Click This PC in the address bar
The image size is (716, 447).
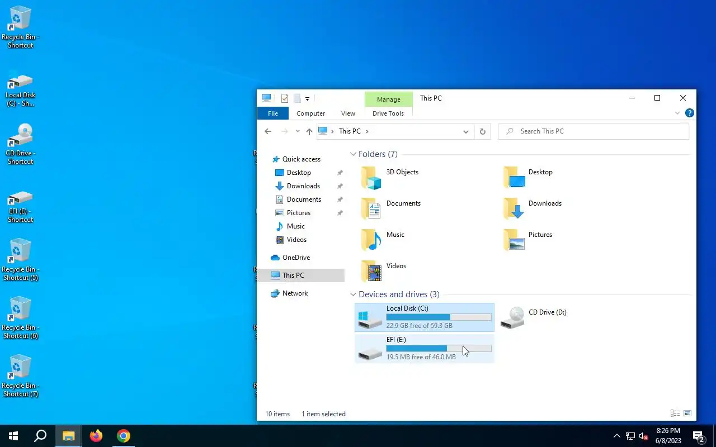pos(350,131)
